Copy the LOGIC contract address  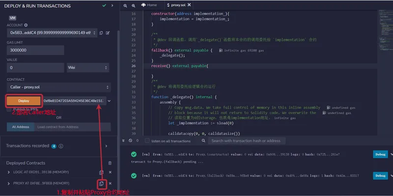pos(101,172)
